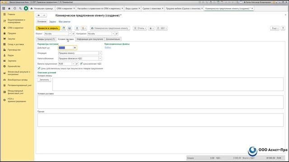Open Кадры sidebar section

click(11, 55)
